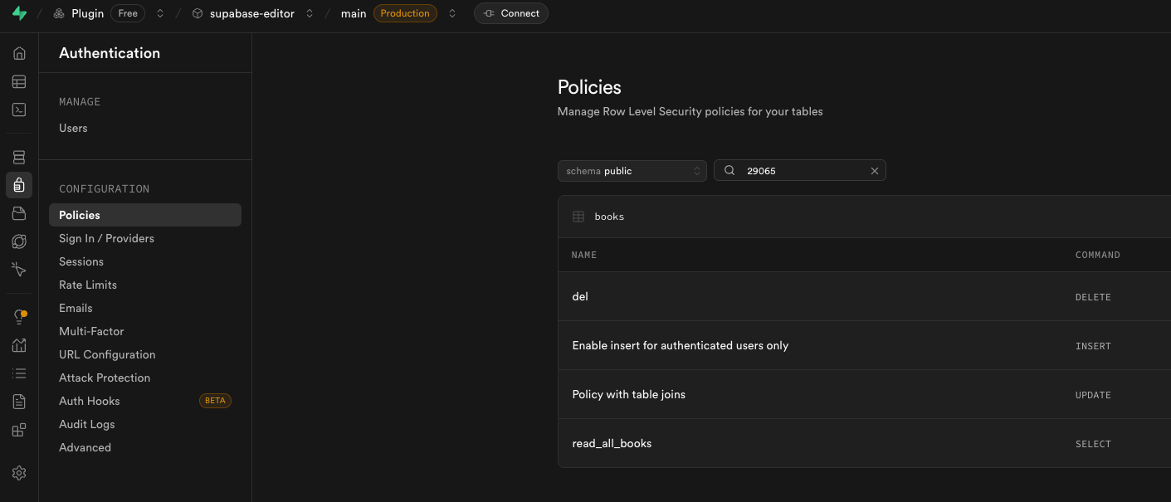Open the Storage folder icon
Screen dimensions: 1171x502
tap(19, 214)
